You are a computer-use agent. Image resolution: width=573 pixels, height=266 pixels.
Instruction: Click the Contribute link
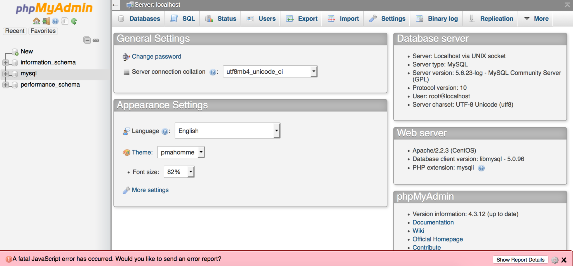pos(427,247)
